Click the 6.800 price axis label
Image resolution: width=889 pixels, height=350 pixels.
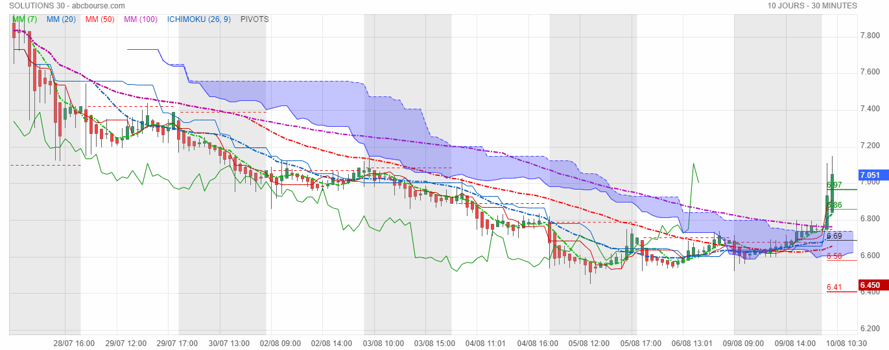[870, 219]
